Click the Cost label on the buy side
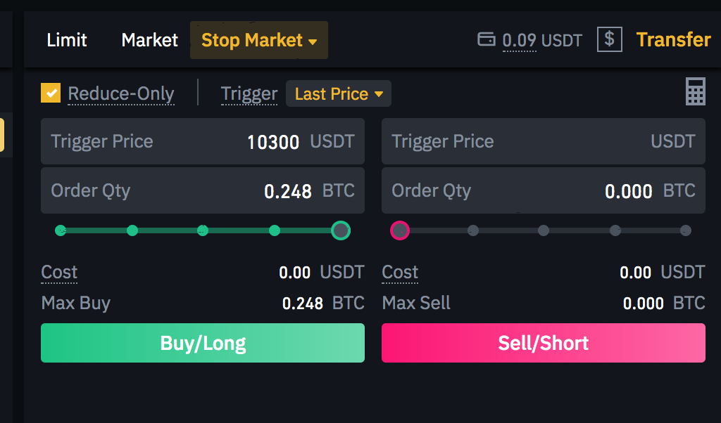Image resolution: width=721 pixels, height=423 pixels. pos(58,273)
